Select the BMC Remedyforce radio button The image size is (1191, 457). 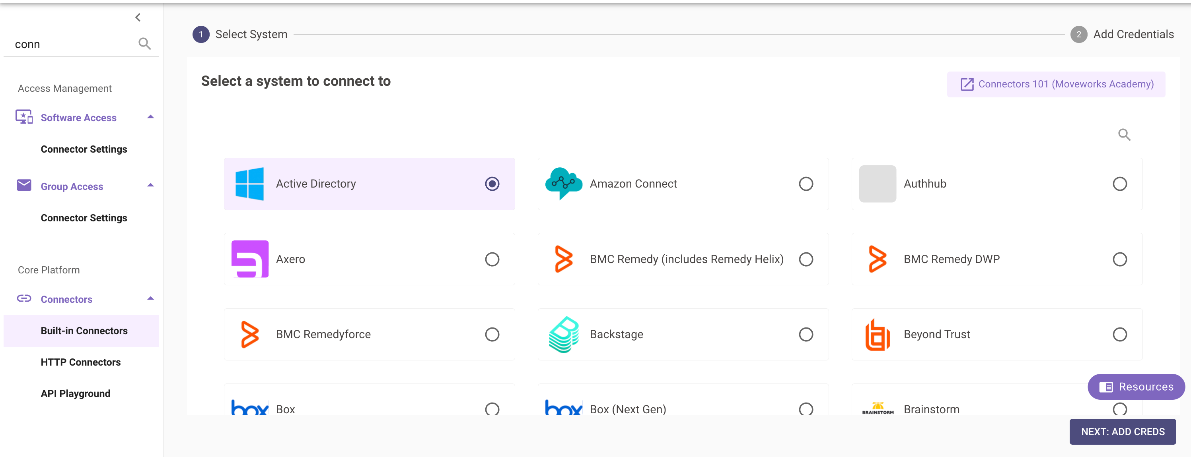(x=492, y=335)
